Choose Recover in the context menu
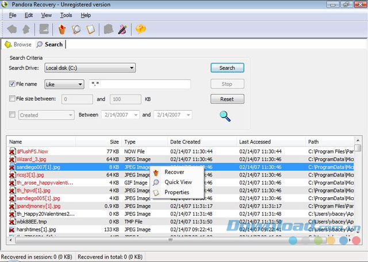 [x=174, y=172]
